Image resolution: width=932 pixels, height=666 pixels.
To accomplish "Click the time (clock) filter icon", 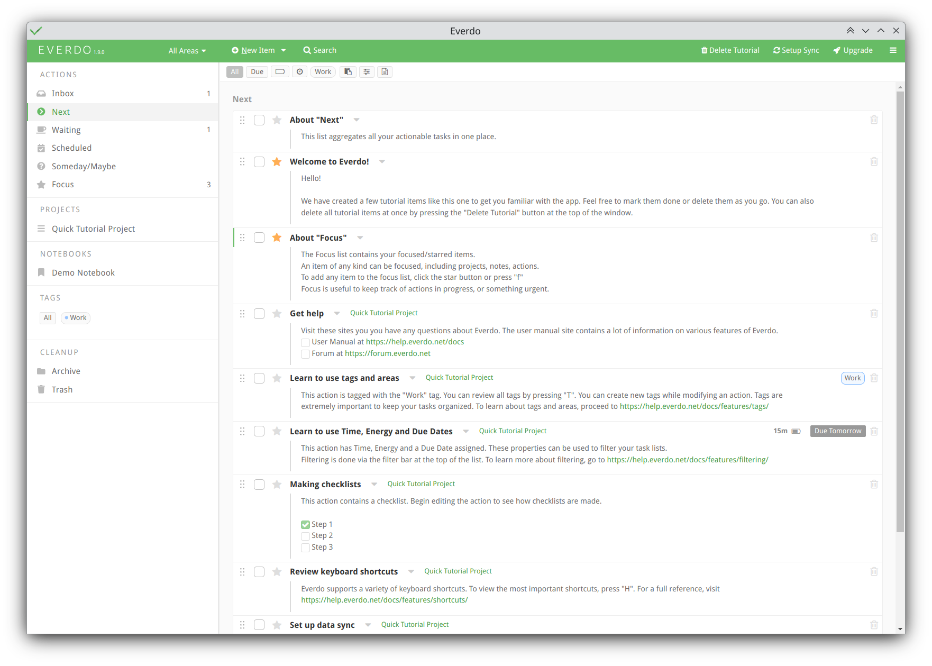I will point(300,72).
